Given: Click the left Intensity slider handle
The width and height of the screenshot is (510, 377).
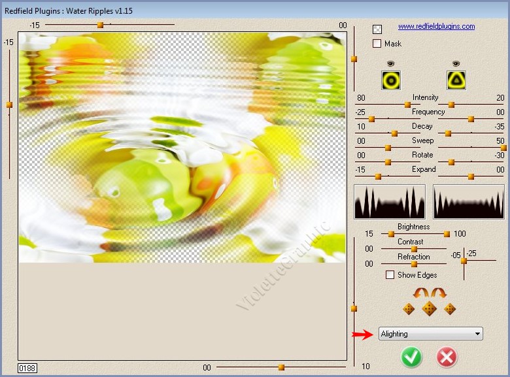Looking at the screenshot, I should tap(407, 104).
